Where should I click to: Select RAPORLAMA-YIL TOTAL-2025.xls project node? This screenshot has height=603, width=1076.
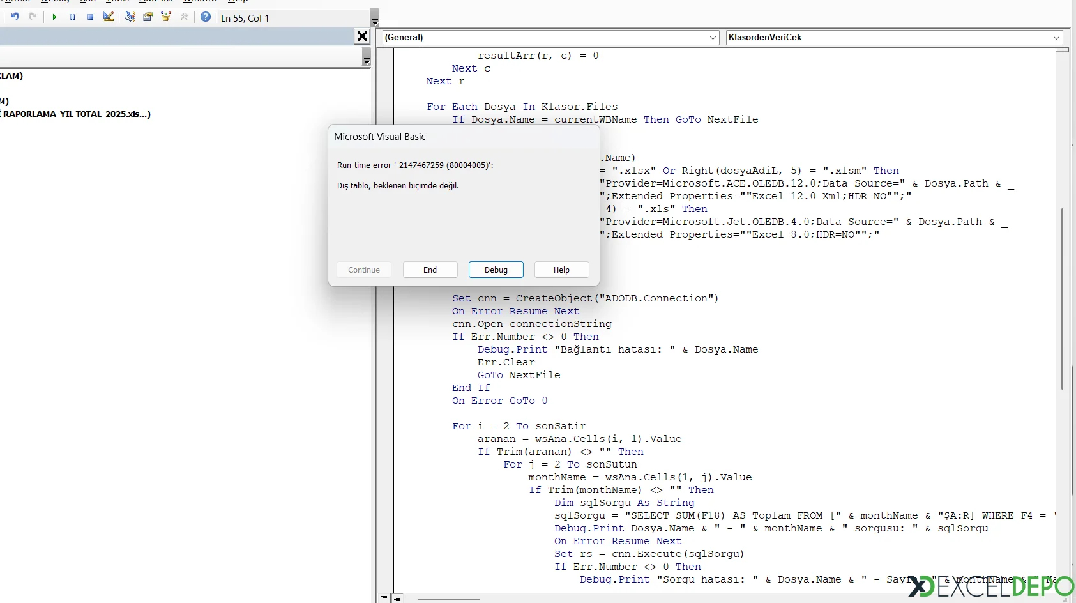[75, 114]
